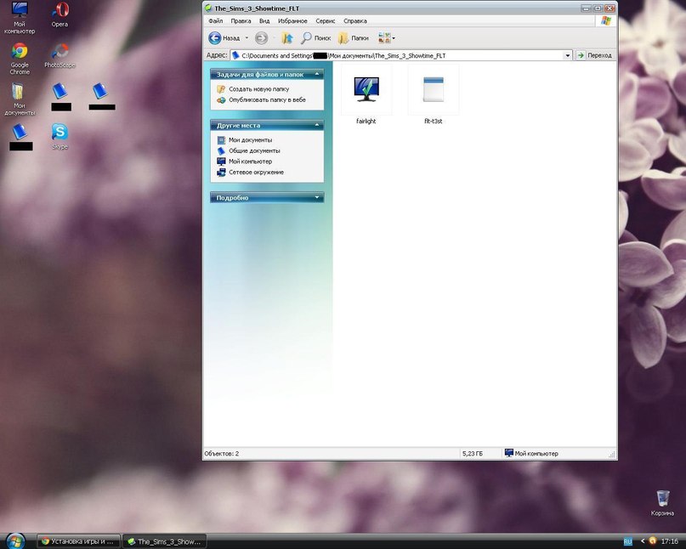Toggle the Папки folders pane
Image resolution: width=686 pixels, height=549 pixels.
353,38
